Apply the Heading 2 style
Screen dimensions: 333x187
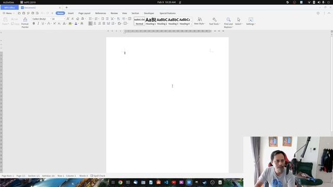click(x=162, y=21)
